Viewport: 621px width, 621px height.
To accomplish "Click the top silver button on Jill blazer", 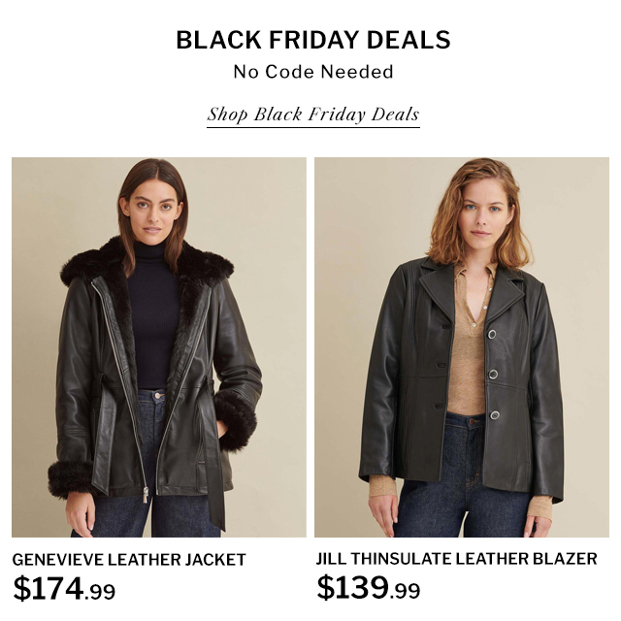I will (492, 334).
